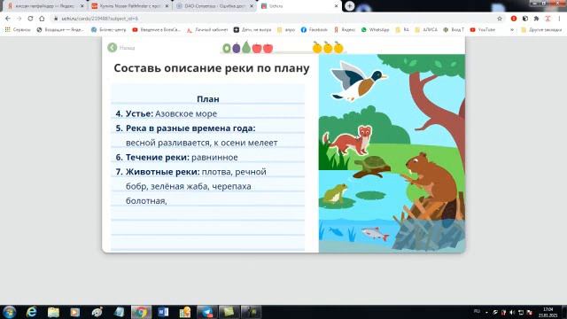This screenshot has height=319, width=567.
Task: Click the RU language indicator
Action: click(x=477, y=311)
